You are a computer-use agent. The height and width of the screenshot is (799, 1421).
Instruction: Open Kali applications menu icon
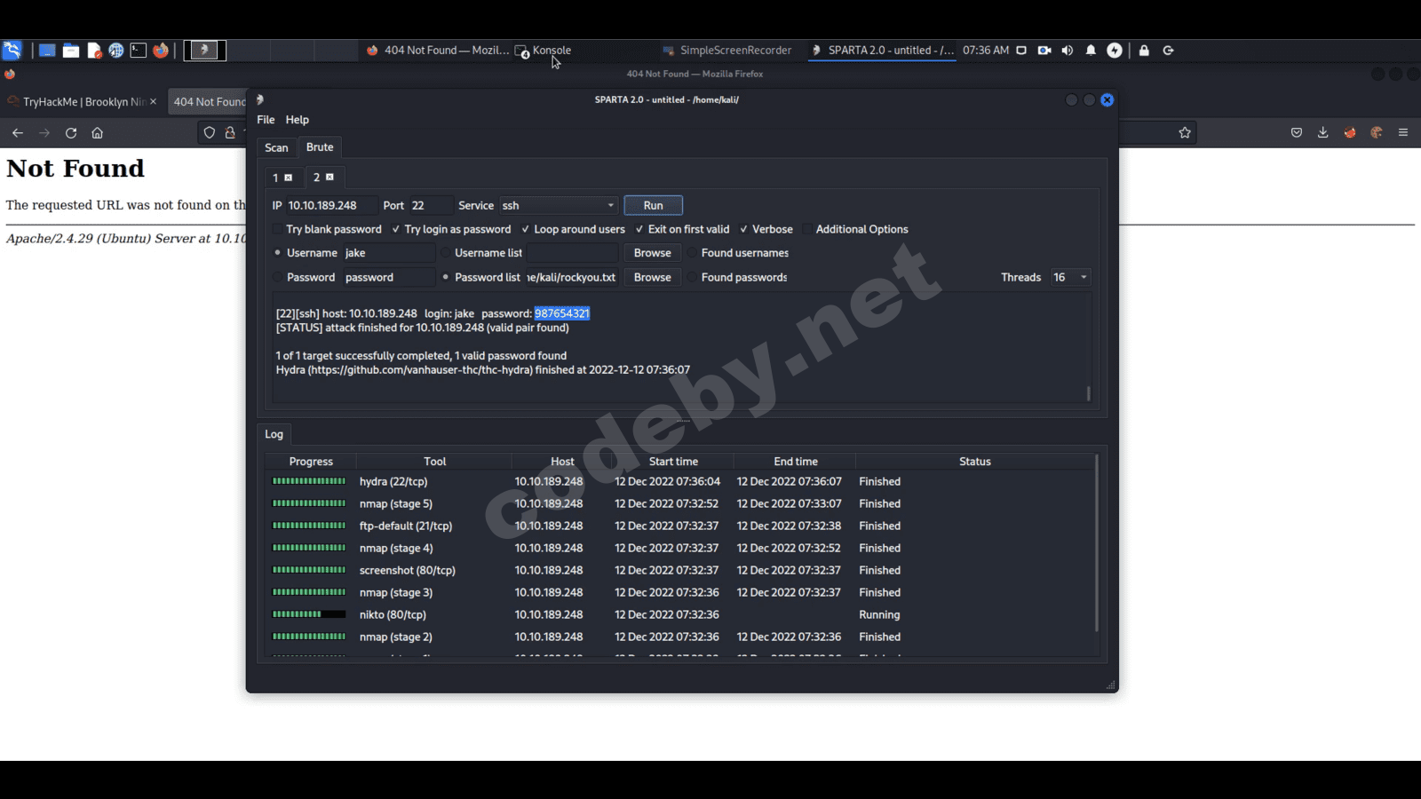tap(12, 51)
